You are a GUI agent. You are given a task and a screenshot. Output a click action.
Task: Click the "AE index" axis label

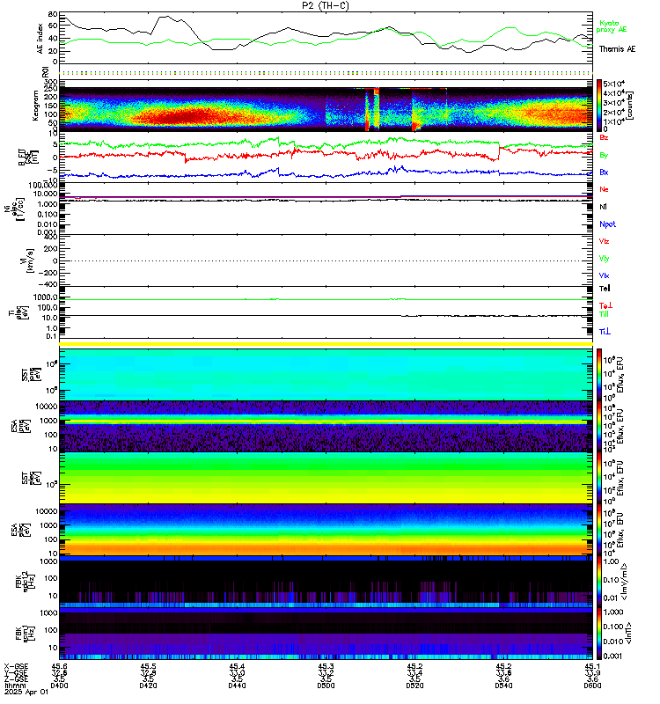point(40,39)
